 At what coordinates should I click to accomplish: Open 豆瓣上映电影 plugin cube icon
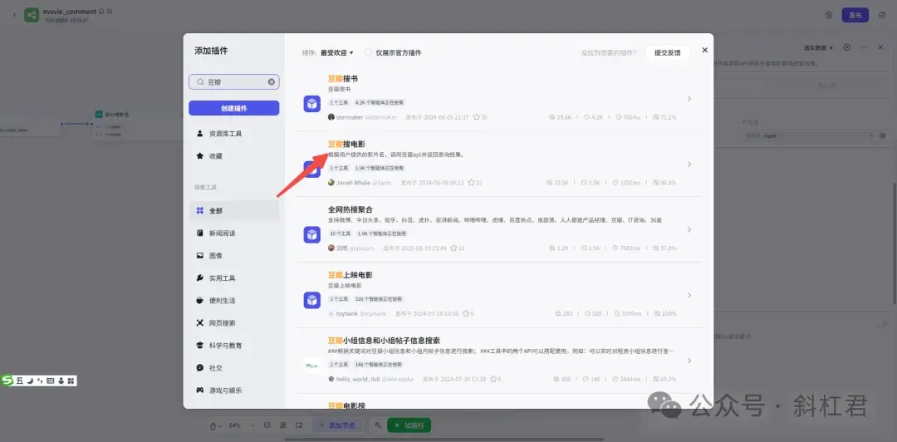tap(311, 300)
